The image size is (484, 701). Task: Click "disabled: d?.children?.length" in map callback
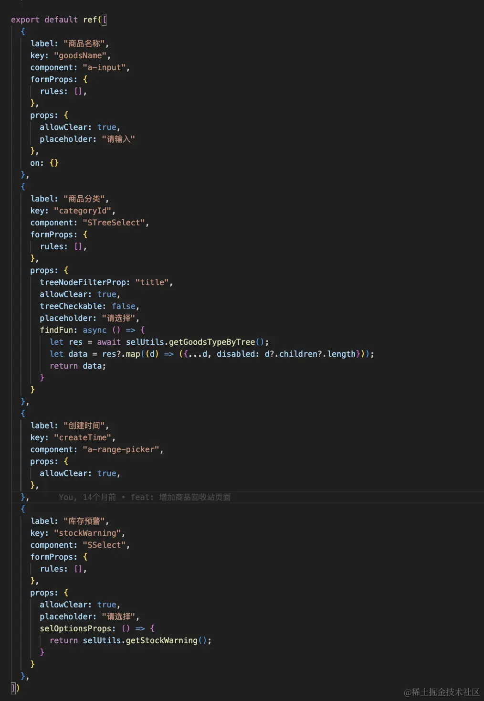[x=286, y=354]
